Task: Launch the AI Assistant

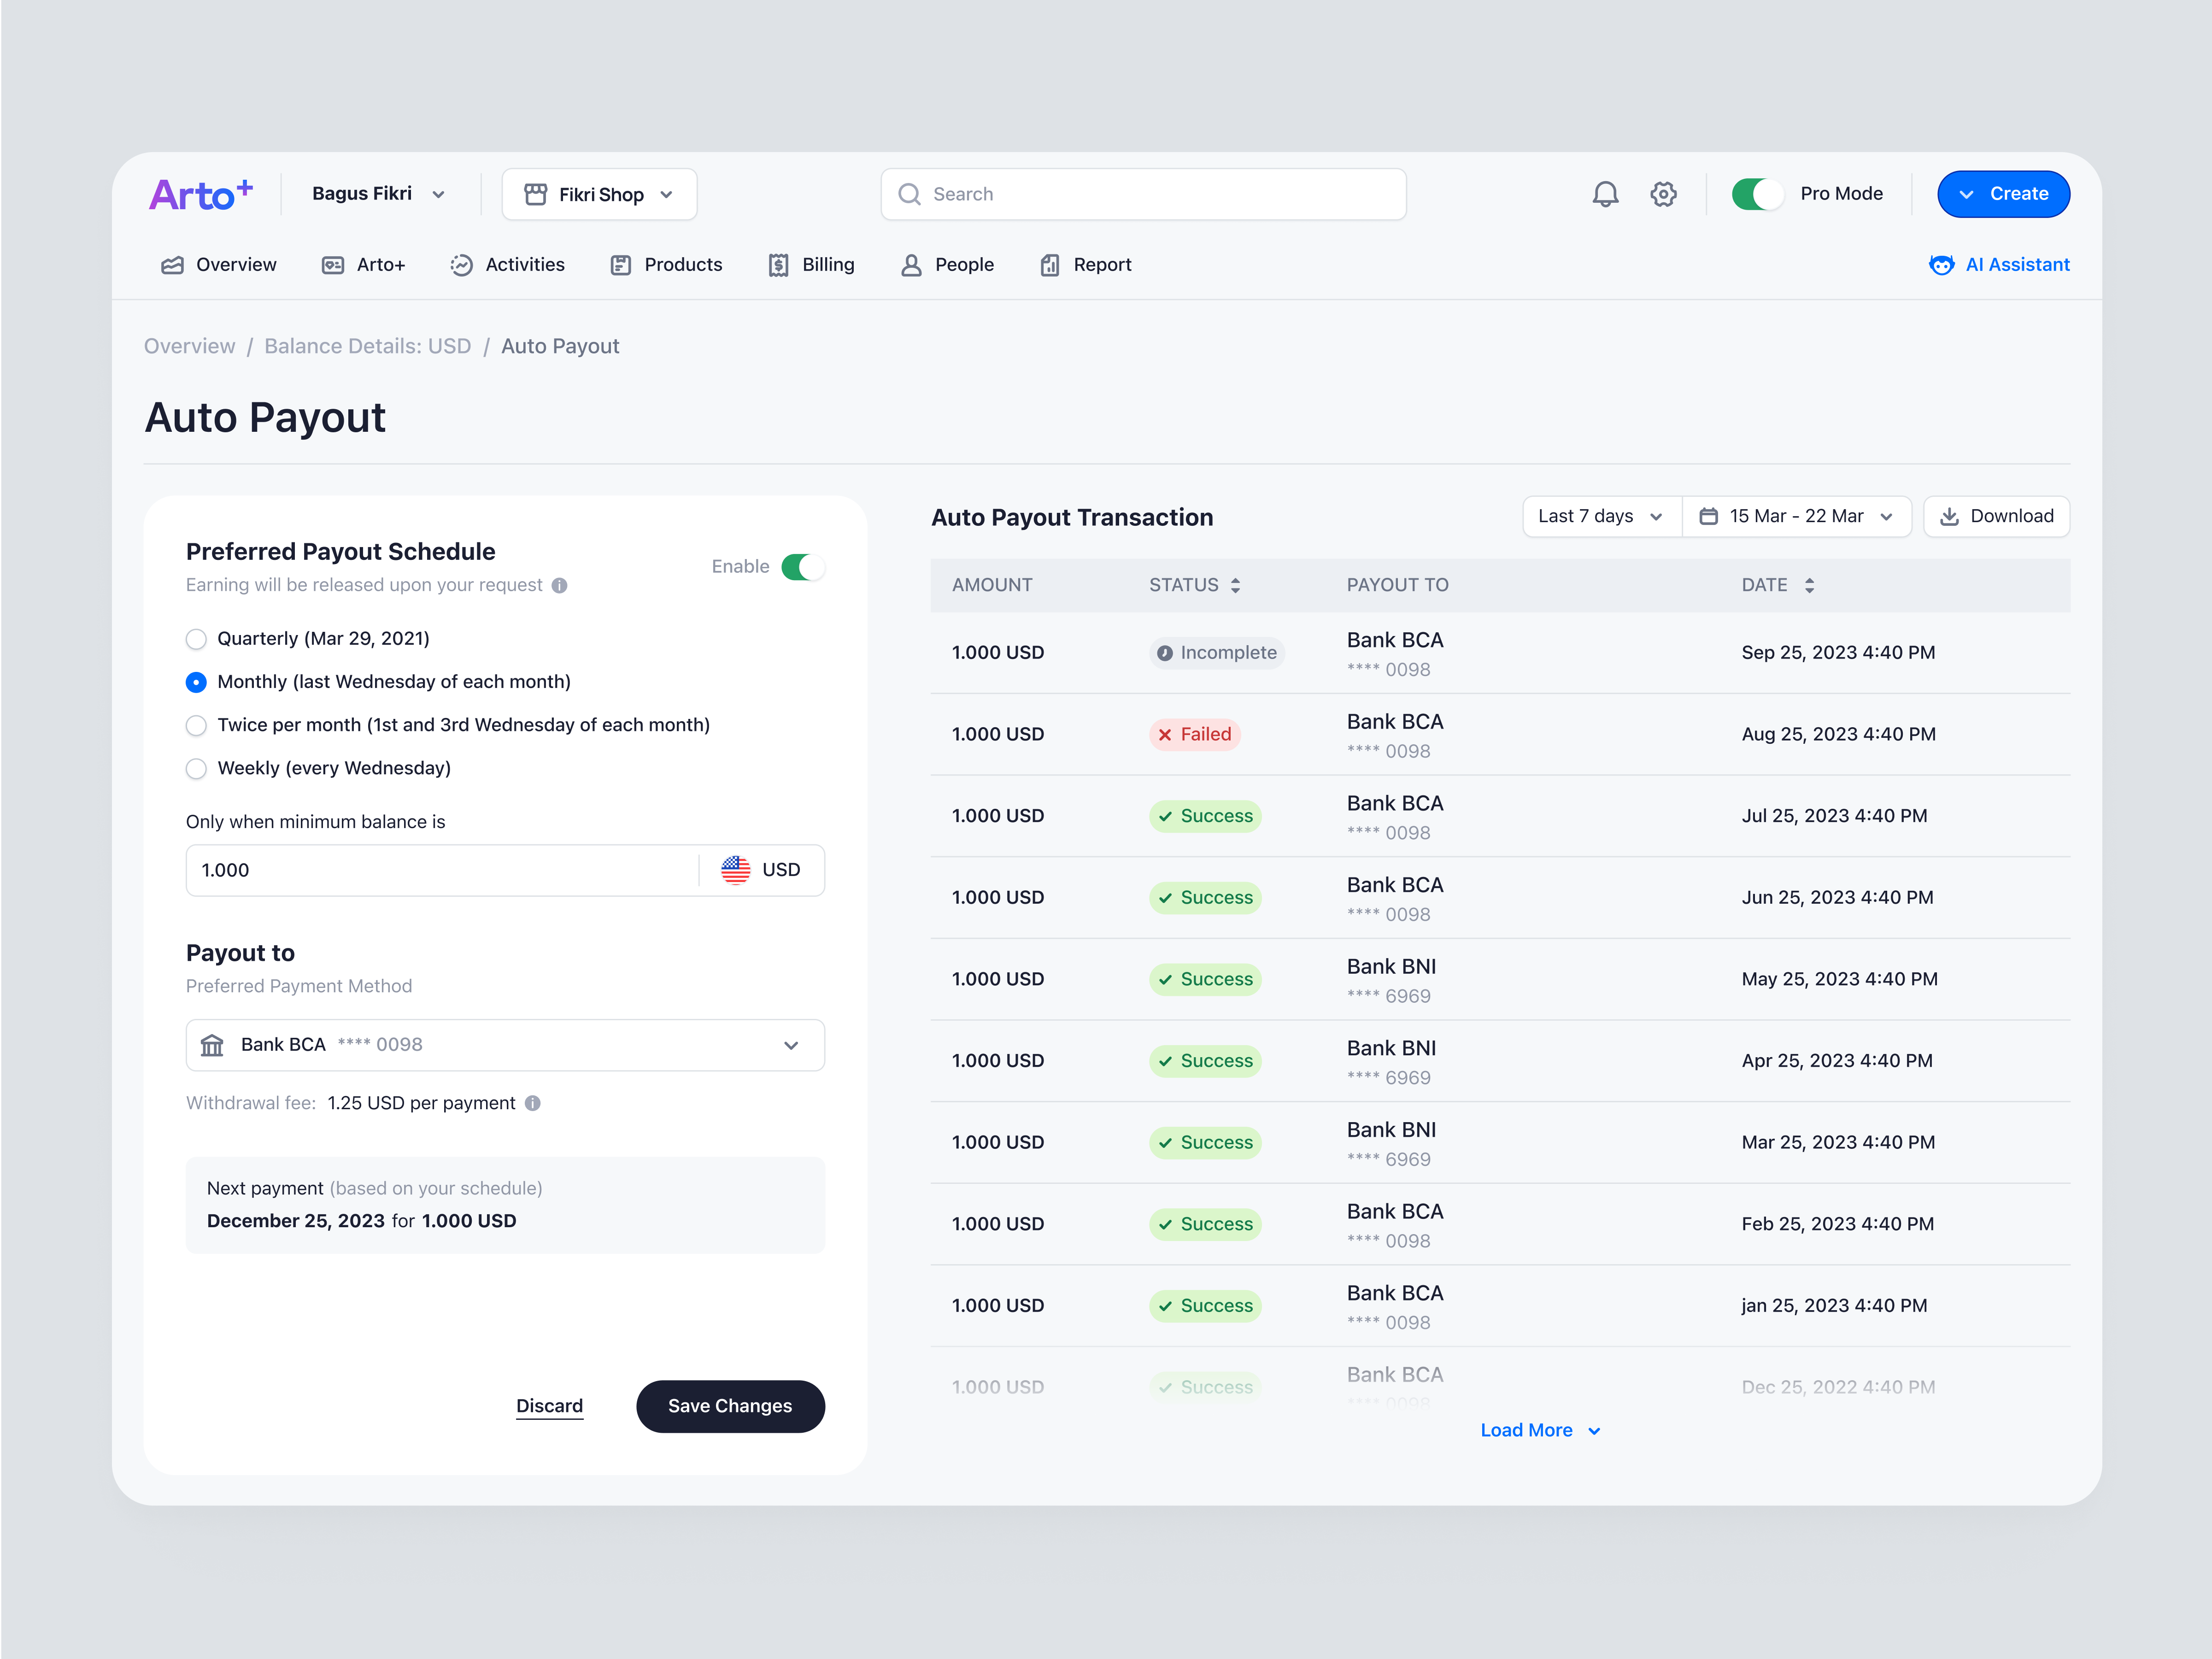Action: pos(1999,264)
